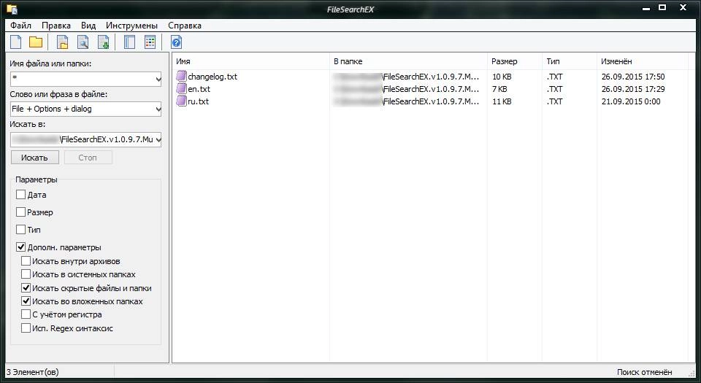This screenshot has width=701, height=383.
Task: Click the FileSearchEX title bar app icon
Action: pos(12,9)
